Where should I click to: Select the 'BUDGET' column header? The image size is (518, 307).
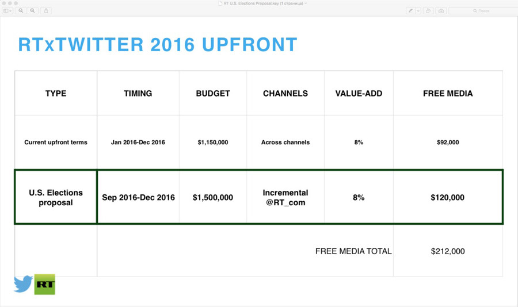[213, 93]
